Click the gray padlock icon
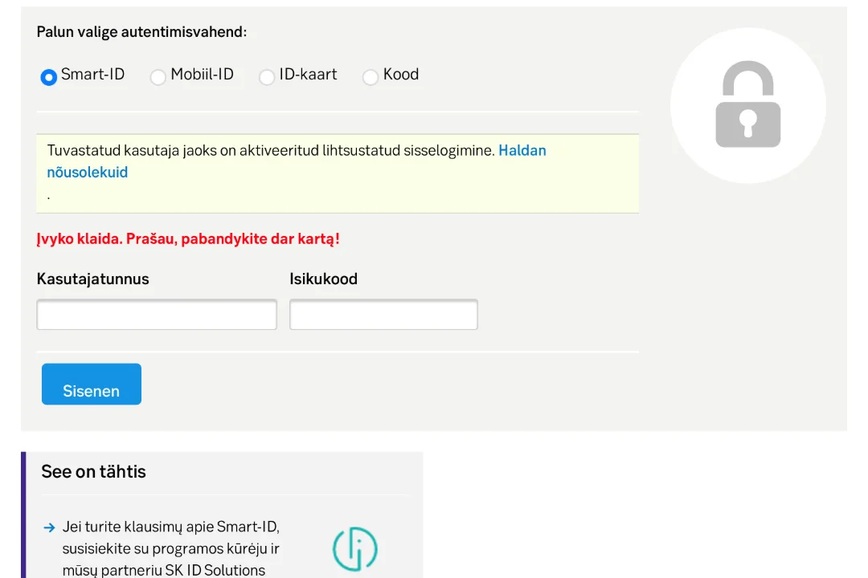 pyautogui.click(x=748, y=104)
